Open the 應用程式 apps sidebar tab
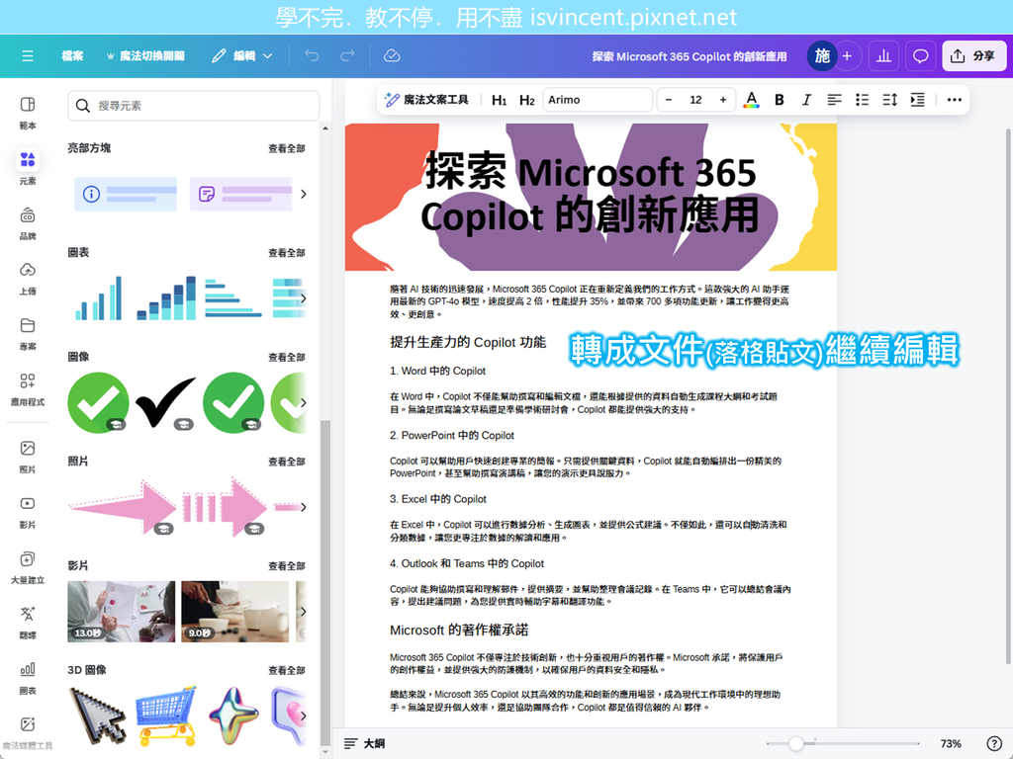Viewport: 1013px width, 759px height. 27,388
